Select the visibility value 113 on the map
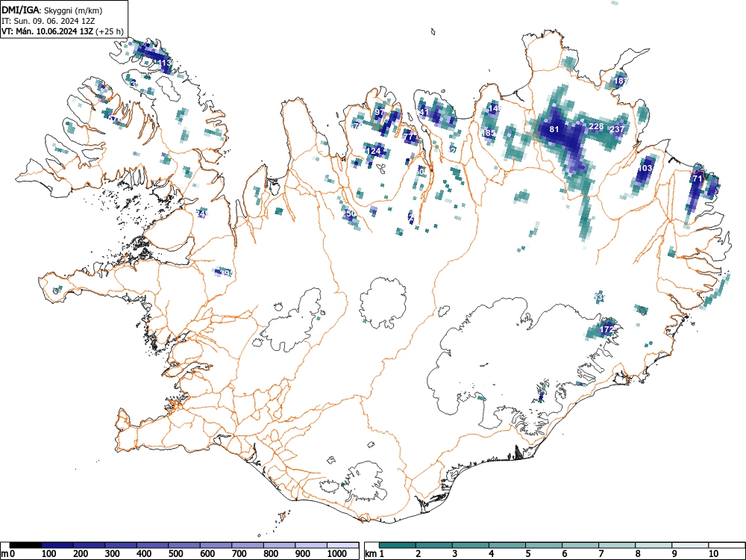This screenshot has height=560, width=746. 165,63
